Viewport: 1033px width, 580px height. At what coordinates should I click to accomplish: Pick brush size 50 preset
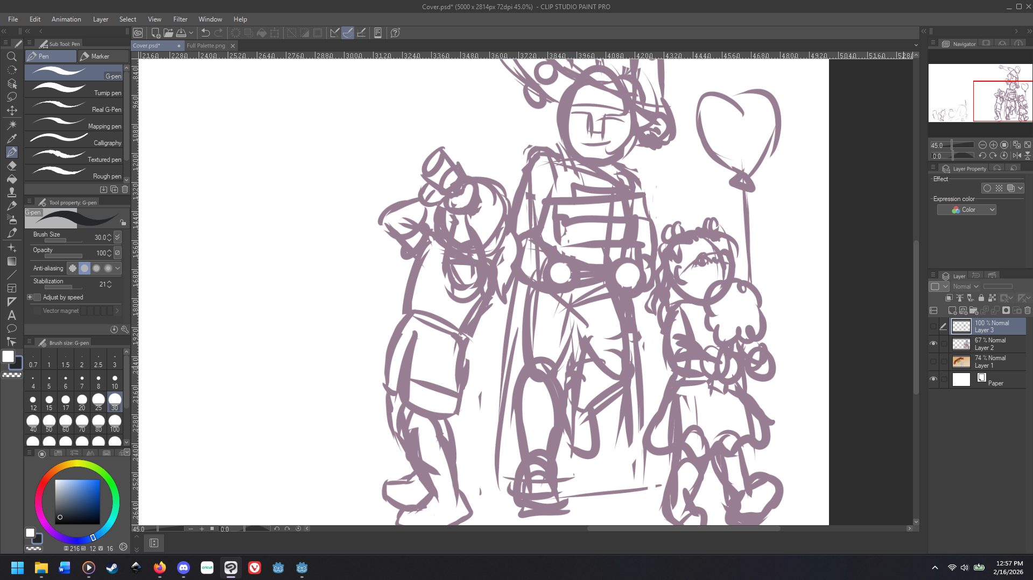49,423
